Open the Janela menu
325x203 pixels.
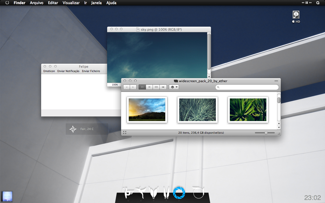coord(96,3)
